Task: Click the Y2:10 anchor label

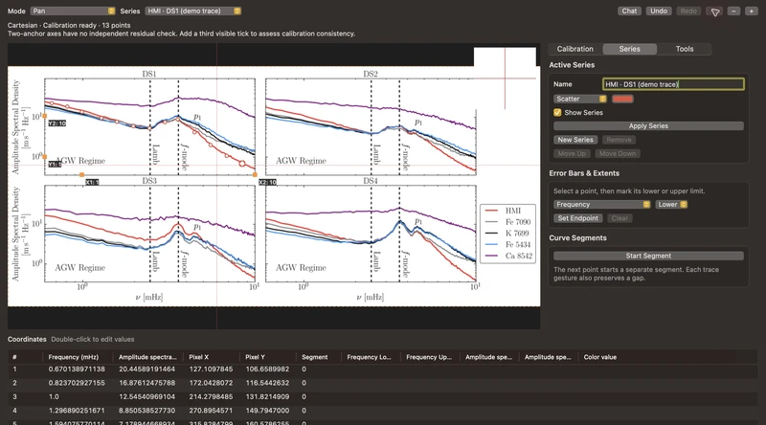Action: tap(57, 123)
